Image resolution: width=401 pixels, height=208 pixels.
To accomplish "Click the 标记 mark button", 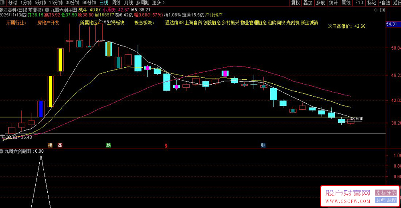I will point(372,2).
